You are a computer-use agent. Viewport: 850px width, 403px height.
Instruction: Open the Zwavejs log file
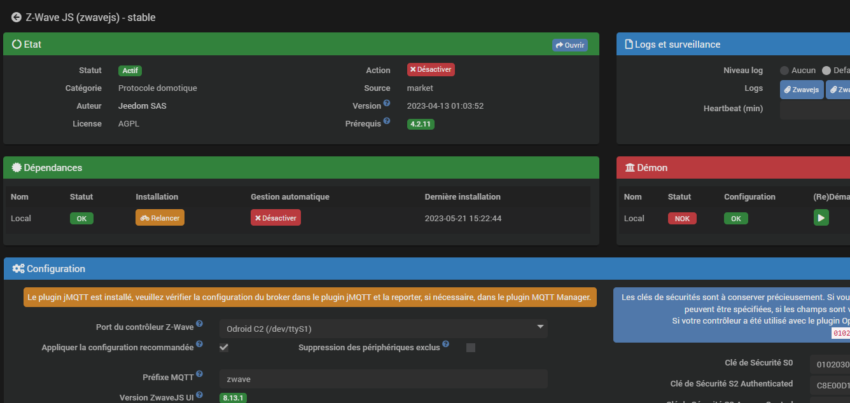(x=801, y=90)
